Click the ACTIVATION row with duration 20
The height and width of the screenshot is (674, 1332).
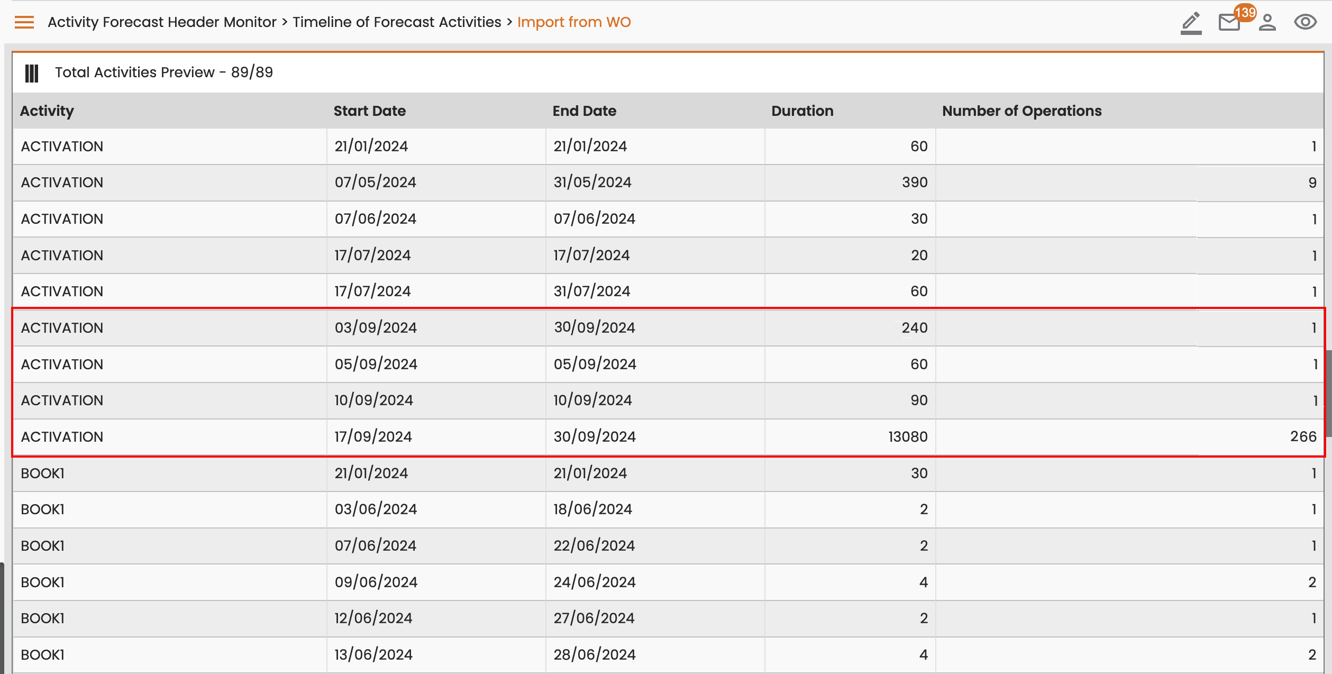(668, 256)
